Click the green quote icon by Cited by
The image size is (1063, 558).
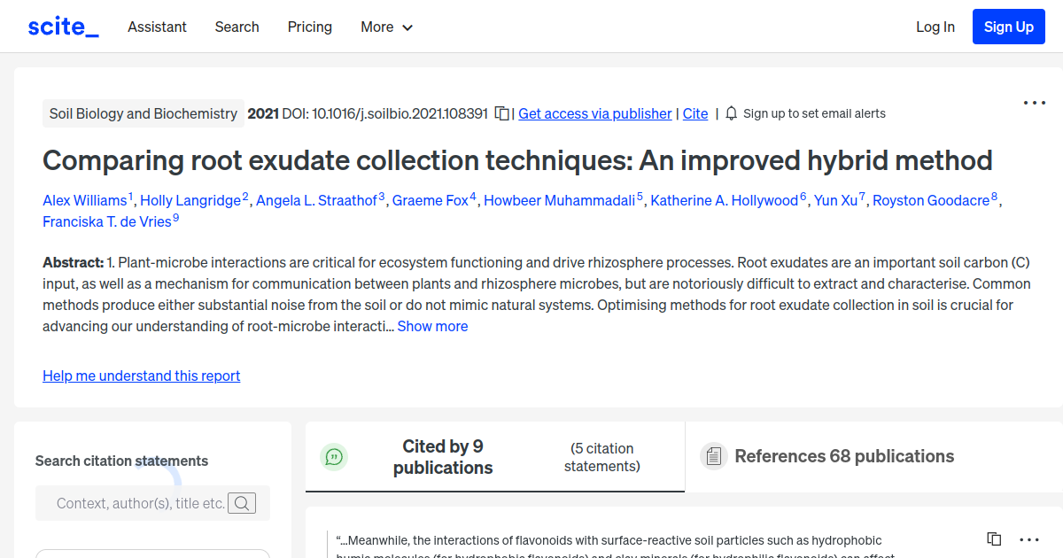click(x=334, y=457)
